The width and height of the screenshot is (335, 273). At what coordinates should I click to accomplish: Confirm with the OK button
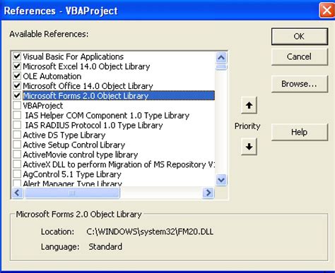[300, 37]
